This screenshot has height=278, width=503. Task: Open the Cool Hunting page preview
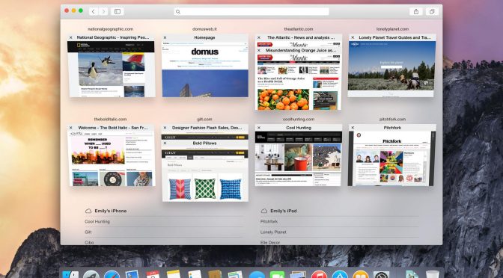click(x=299, y=158)
